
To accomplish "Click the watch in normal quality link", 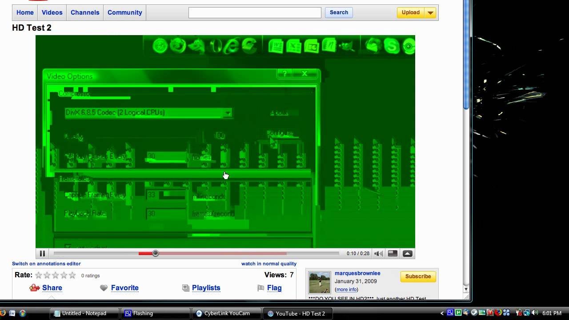I will pyautogui.click(x=268, y=264).
